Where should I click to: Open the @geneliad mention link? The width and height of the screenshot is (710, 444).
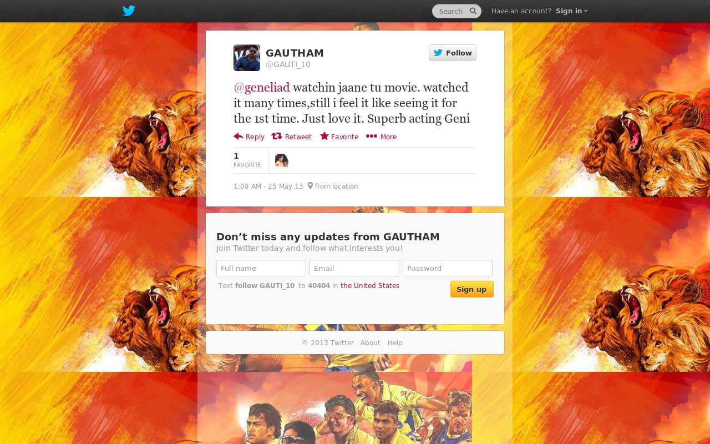click(x=262, y=88)
